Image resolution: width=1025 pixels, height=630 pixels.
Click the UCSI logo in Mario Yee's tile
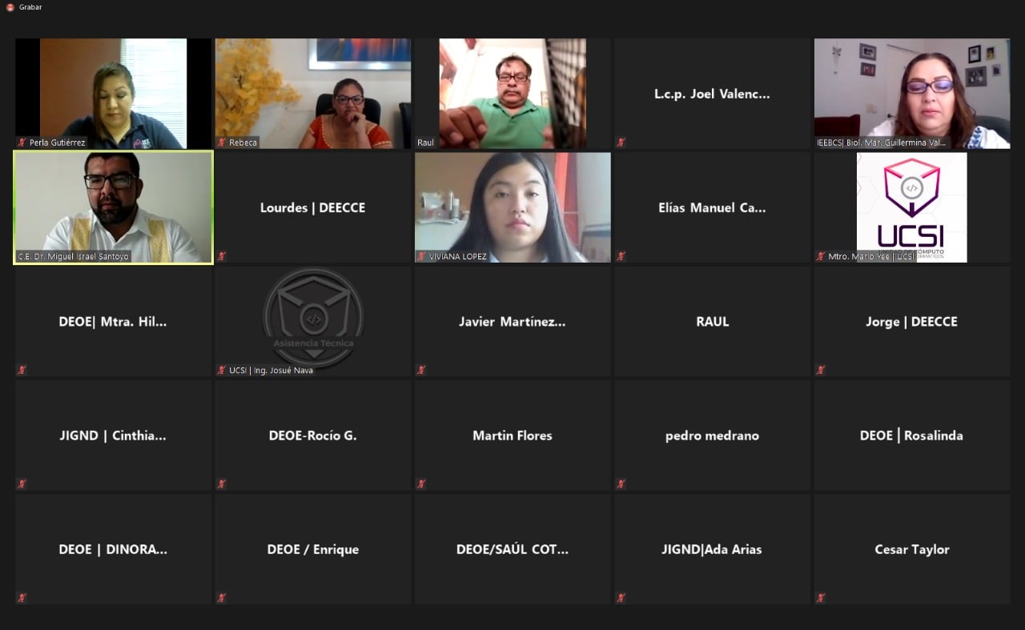coord(911,204)
